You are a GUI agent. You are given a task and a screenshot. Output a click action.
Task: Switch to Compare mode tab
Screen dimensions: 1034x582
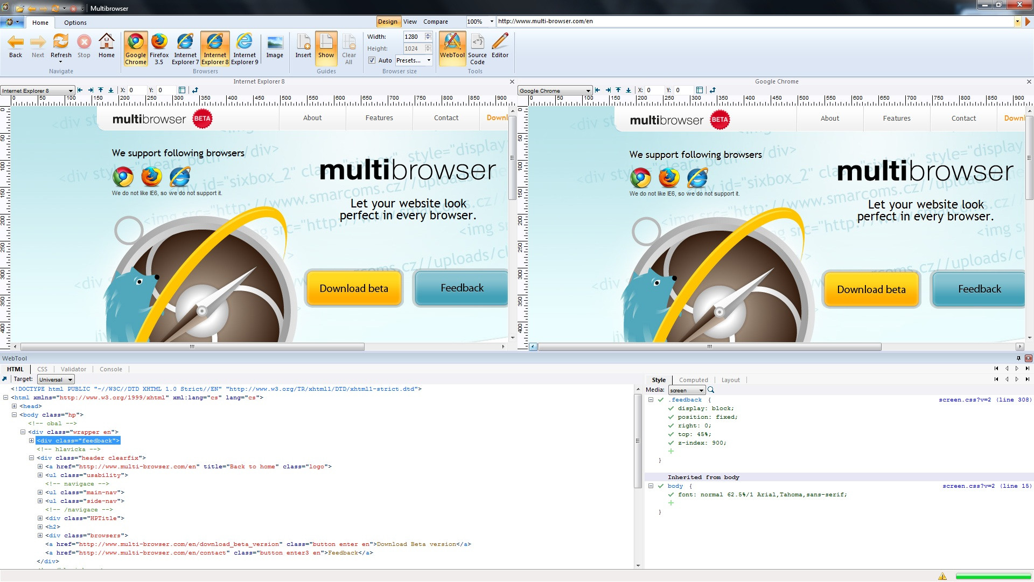click(x=435, y=22)
